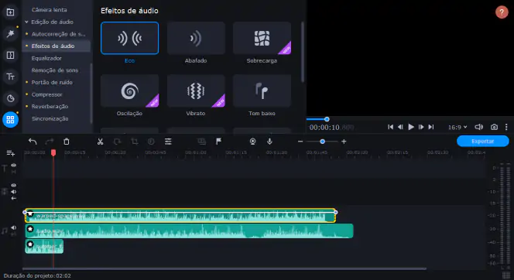The image size is (514, 280).
Task: Open Autocorreção de s... option
Action: pos(58,34)
